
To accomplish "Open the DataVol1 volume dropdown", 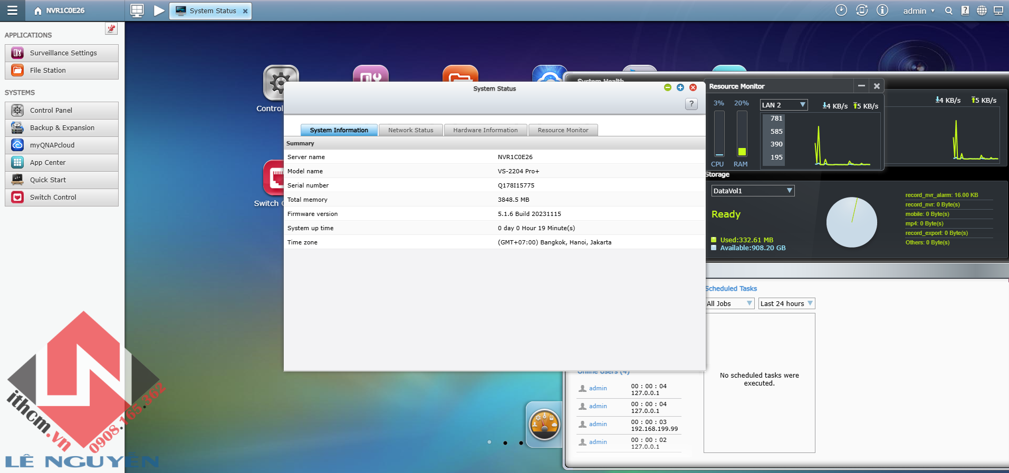I will (x=753, y=191).
